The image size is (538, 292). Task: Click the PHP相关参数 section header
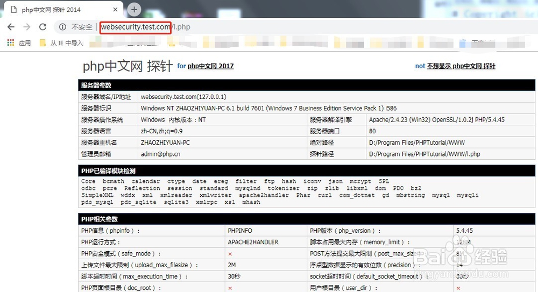coord(307,218)
